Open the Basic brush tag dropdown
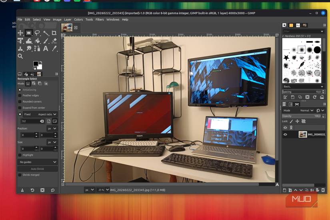Image resolution: width=330 pixels, height=220 pixels. (x=303, y=86)
